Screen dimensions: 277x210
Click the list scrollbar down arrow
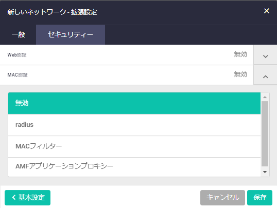(x=265, y=172)
